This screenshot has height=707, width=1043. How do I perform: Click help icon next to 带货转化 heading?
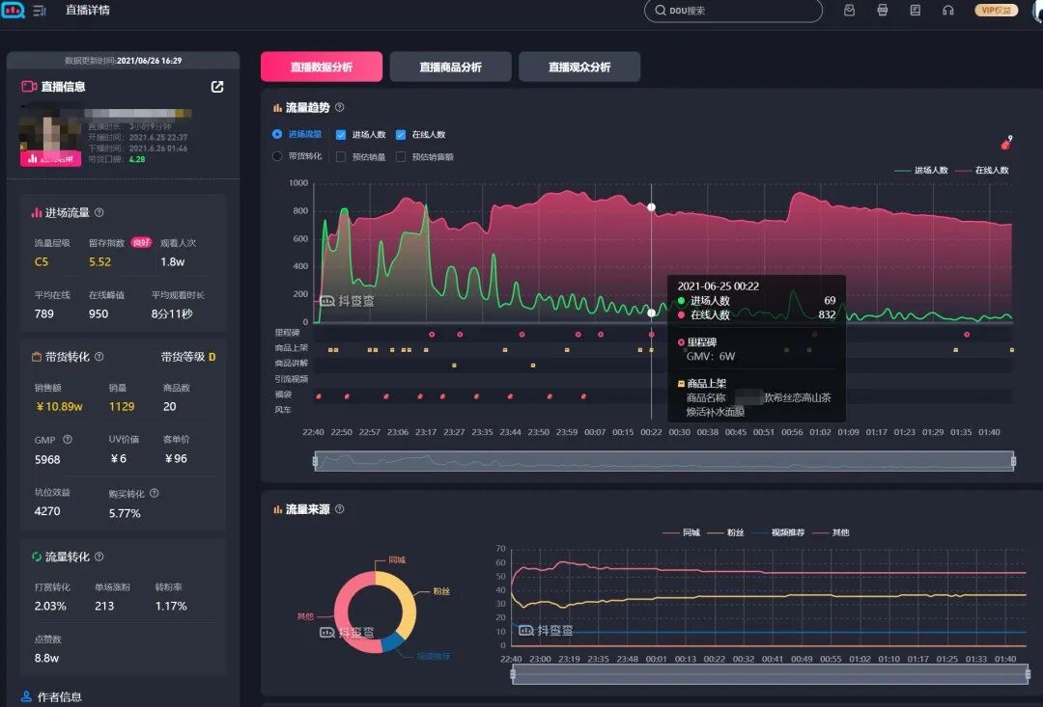[99, 357]
